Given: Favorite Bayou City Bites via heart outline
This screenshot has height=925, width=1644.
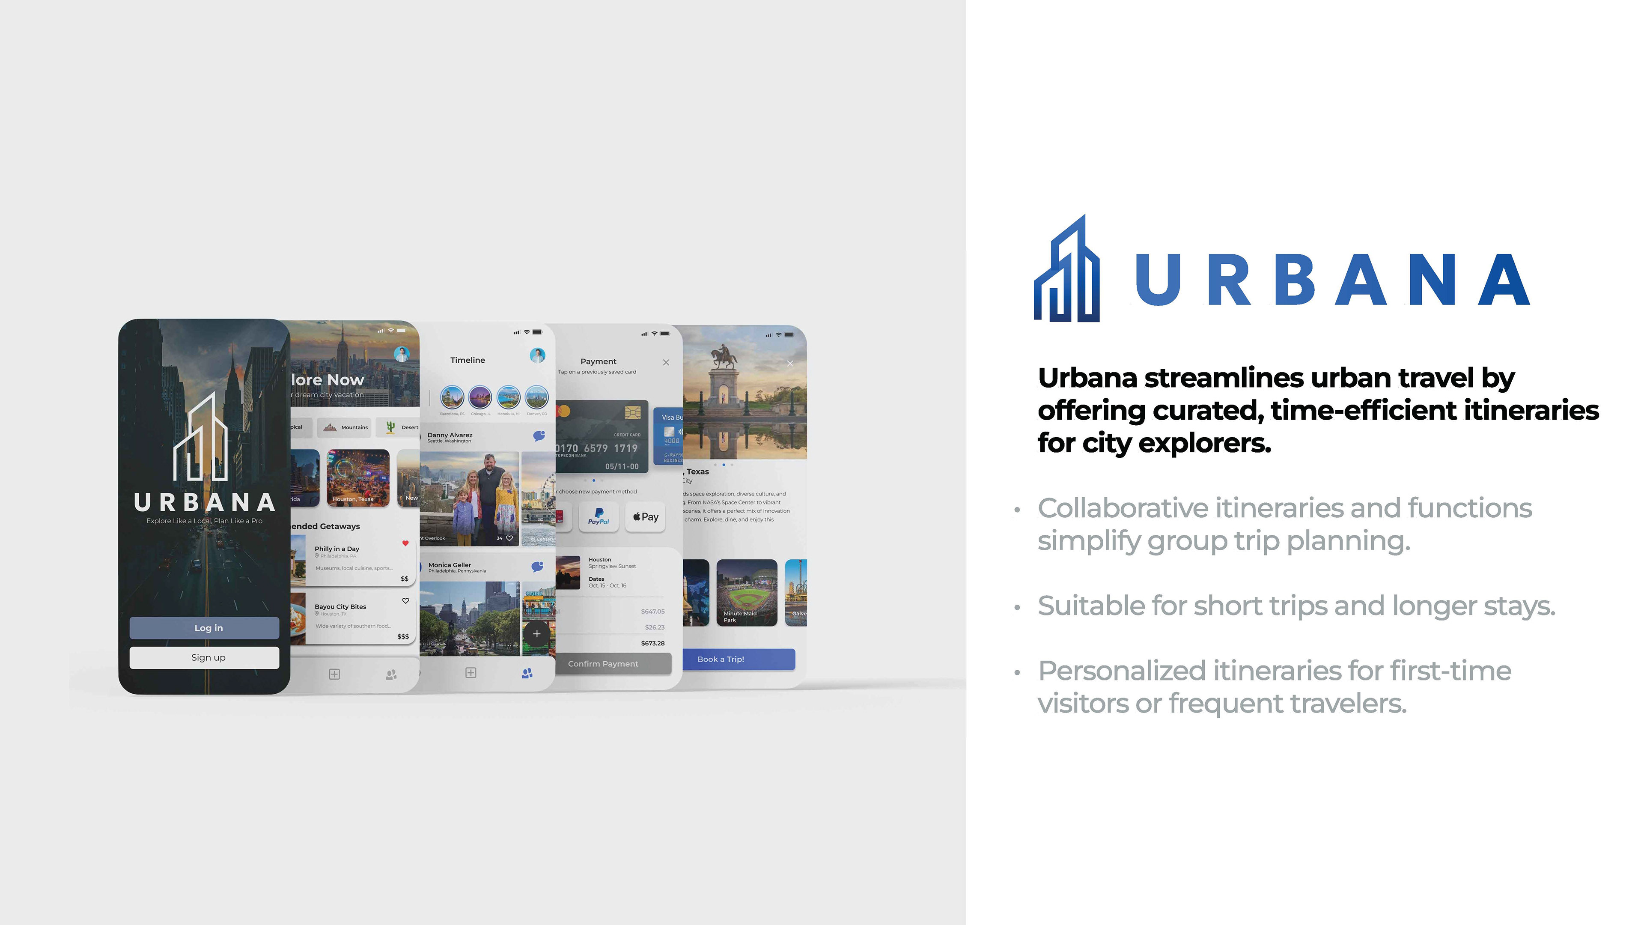Looking at the screenshot, I should coord(405,601).
